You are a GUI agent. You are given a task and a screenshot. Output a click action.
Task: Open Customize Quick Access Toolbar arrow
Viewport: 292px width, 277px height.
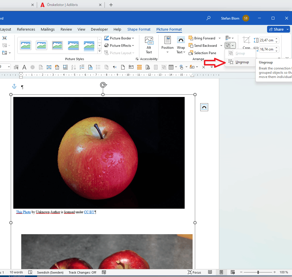coord(212,67)
